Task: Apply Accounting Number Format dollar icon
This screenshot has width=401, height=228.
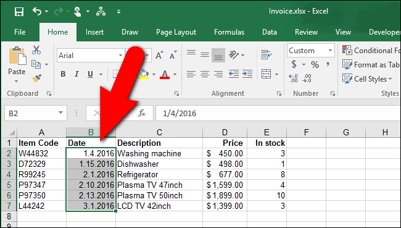Action: click(294, 64)
